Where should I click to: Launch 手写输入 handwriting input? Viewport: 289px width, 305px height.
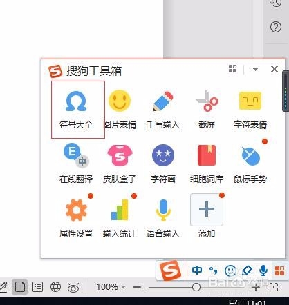163,109
